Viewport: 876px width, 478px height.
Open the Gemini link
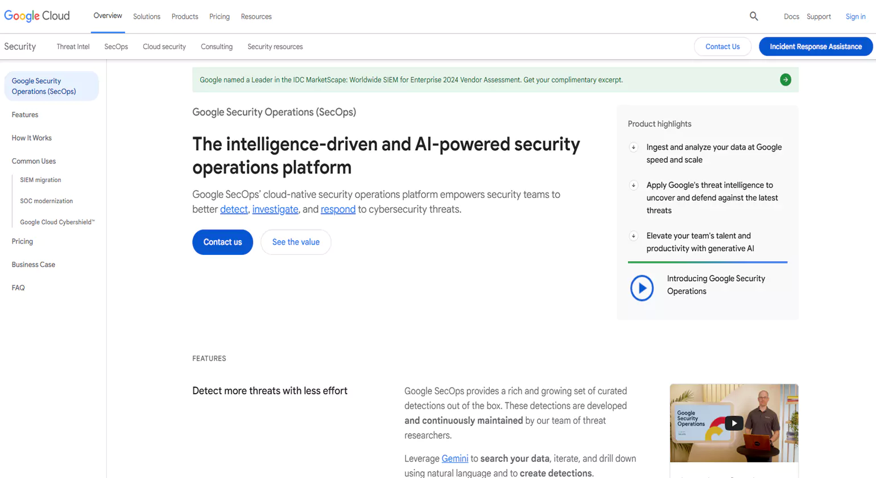(454, 458)
